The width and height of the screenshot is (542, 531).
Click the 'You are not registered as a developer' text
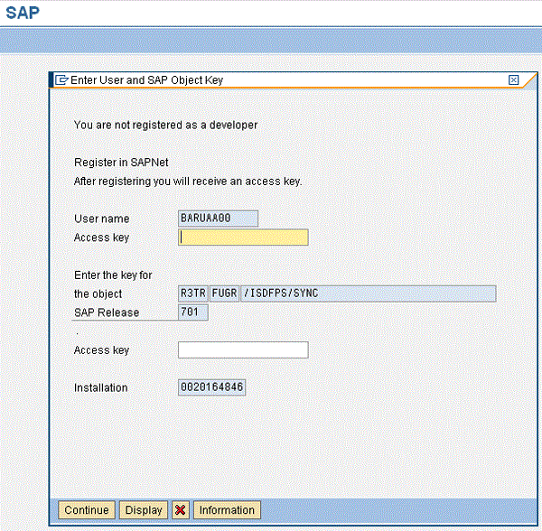pos(165,125)
